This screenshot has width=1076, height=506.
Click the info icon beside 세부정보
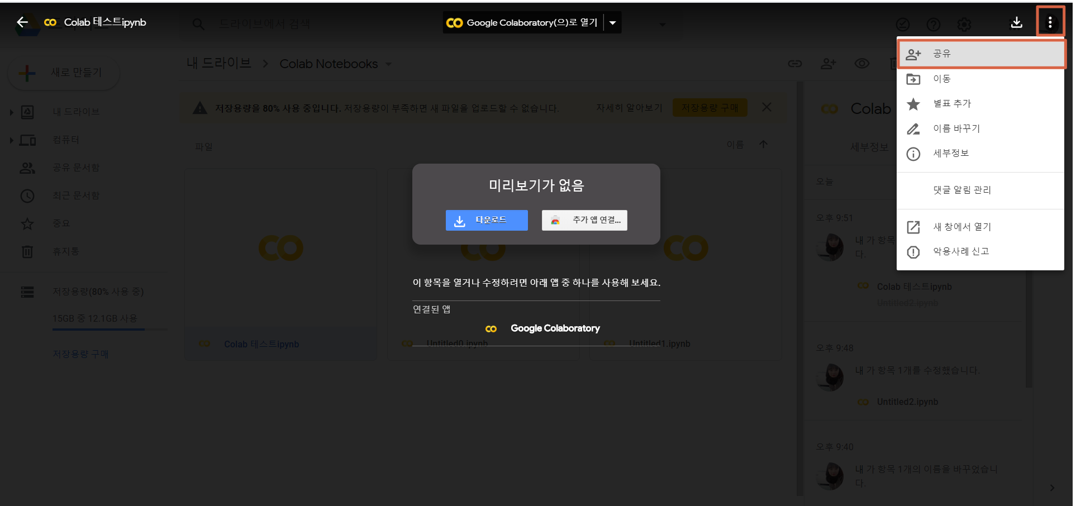pos(913,154)
